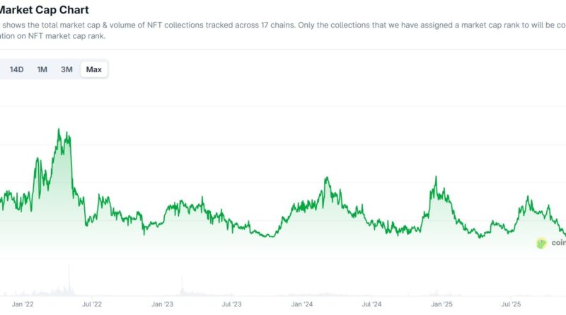Click the Jan '25 axis label
Image resolution: width=566 pixels, height=315 pixels.
click(x=442, y=304)
